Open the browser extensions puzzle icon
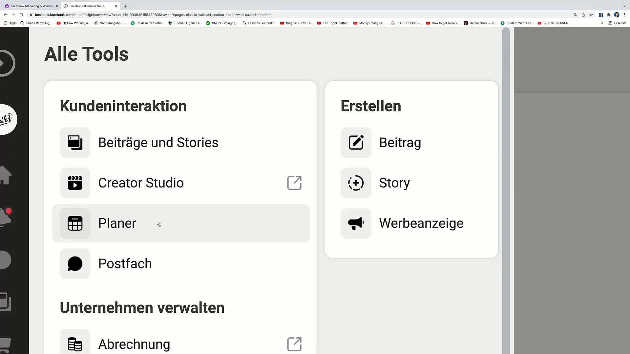 [x=609, y=15]
